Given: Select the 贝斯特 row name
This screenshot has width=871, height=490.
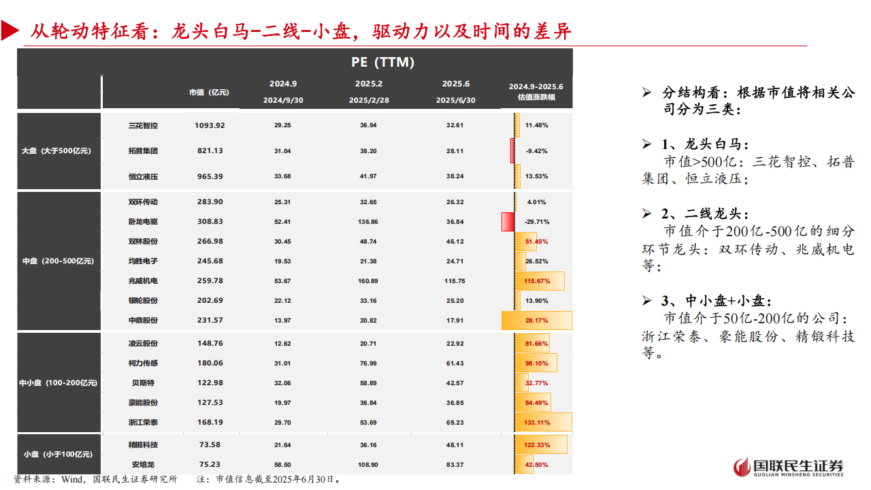Looking at the screenshot, I should click(143, 383).
